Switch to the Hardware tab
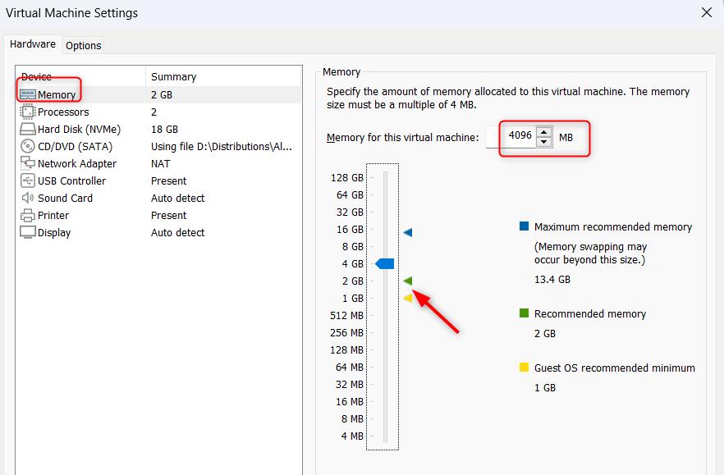724x475 pixels. pyautogui.click(x=33, y=44)
